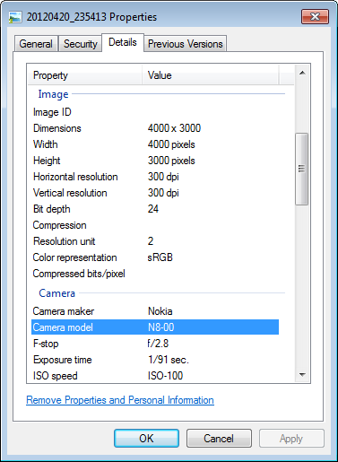Select the Dimensions property row
338x462 pixels.
155,128
